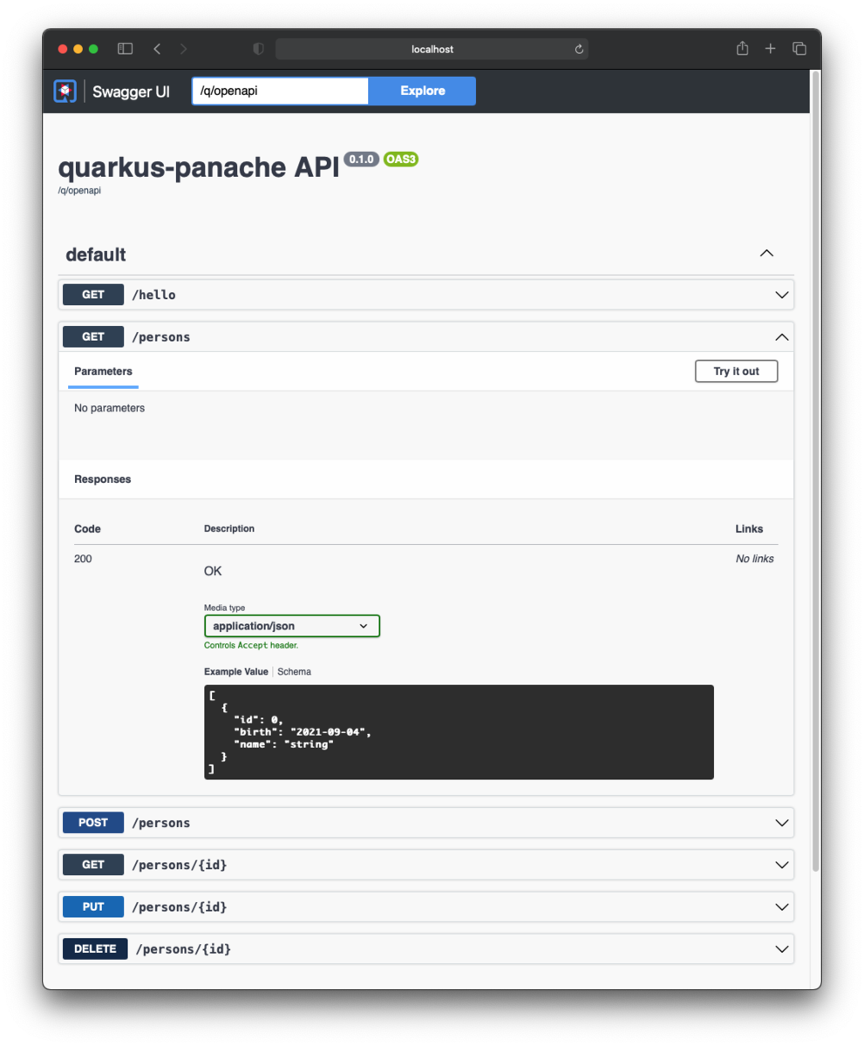Click chevron on GET /persons/{id} row
Screen dimensions: 864x1046
coord(782,865)
